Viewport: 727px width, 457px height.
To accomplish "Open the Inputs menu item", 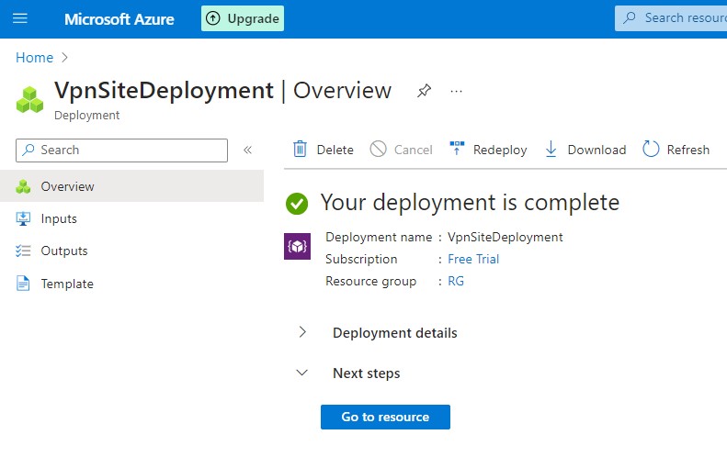I will pyautogui.click(x=59, y=218).
